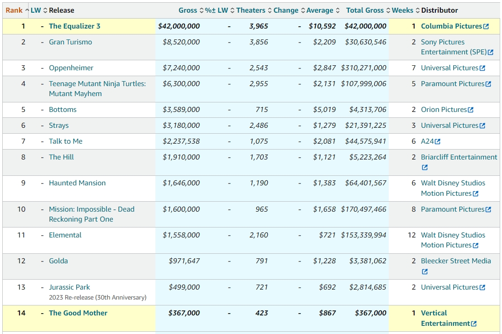Sort table by Weeks column
The image size is (502, 334).
tap(405, 10)
